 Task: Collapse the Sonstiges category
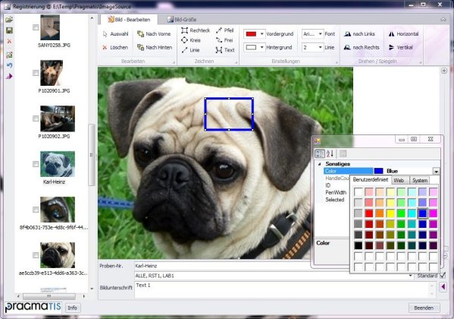(x=319, y=164)
